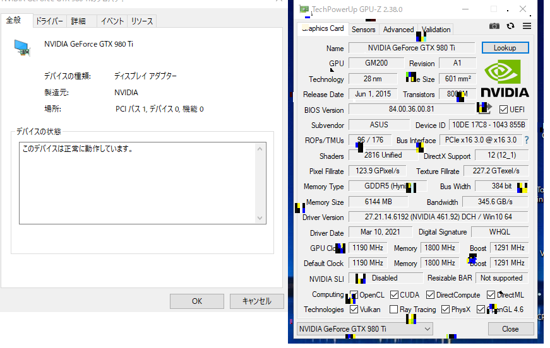This screenshot has width=550, height=348.
Task: Click the Driver Version field
Action: (x=438, y=217)
